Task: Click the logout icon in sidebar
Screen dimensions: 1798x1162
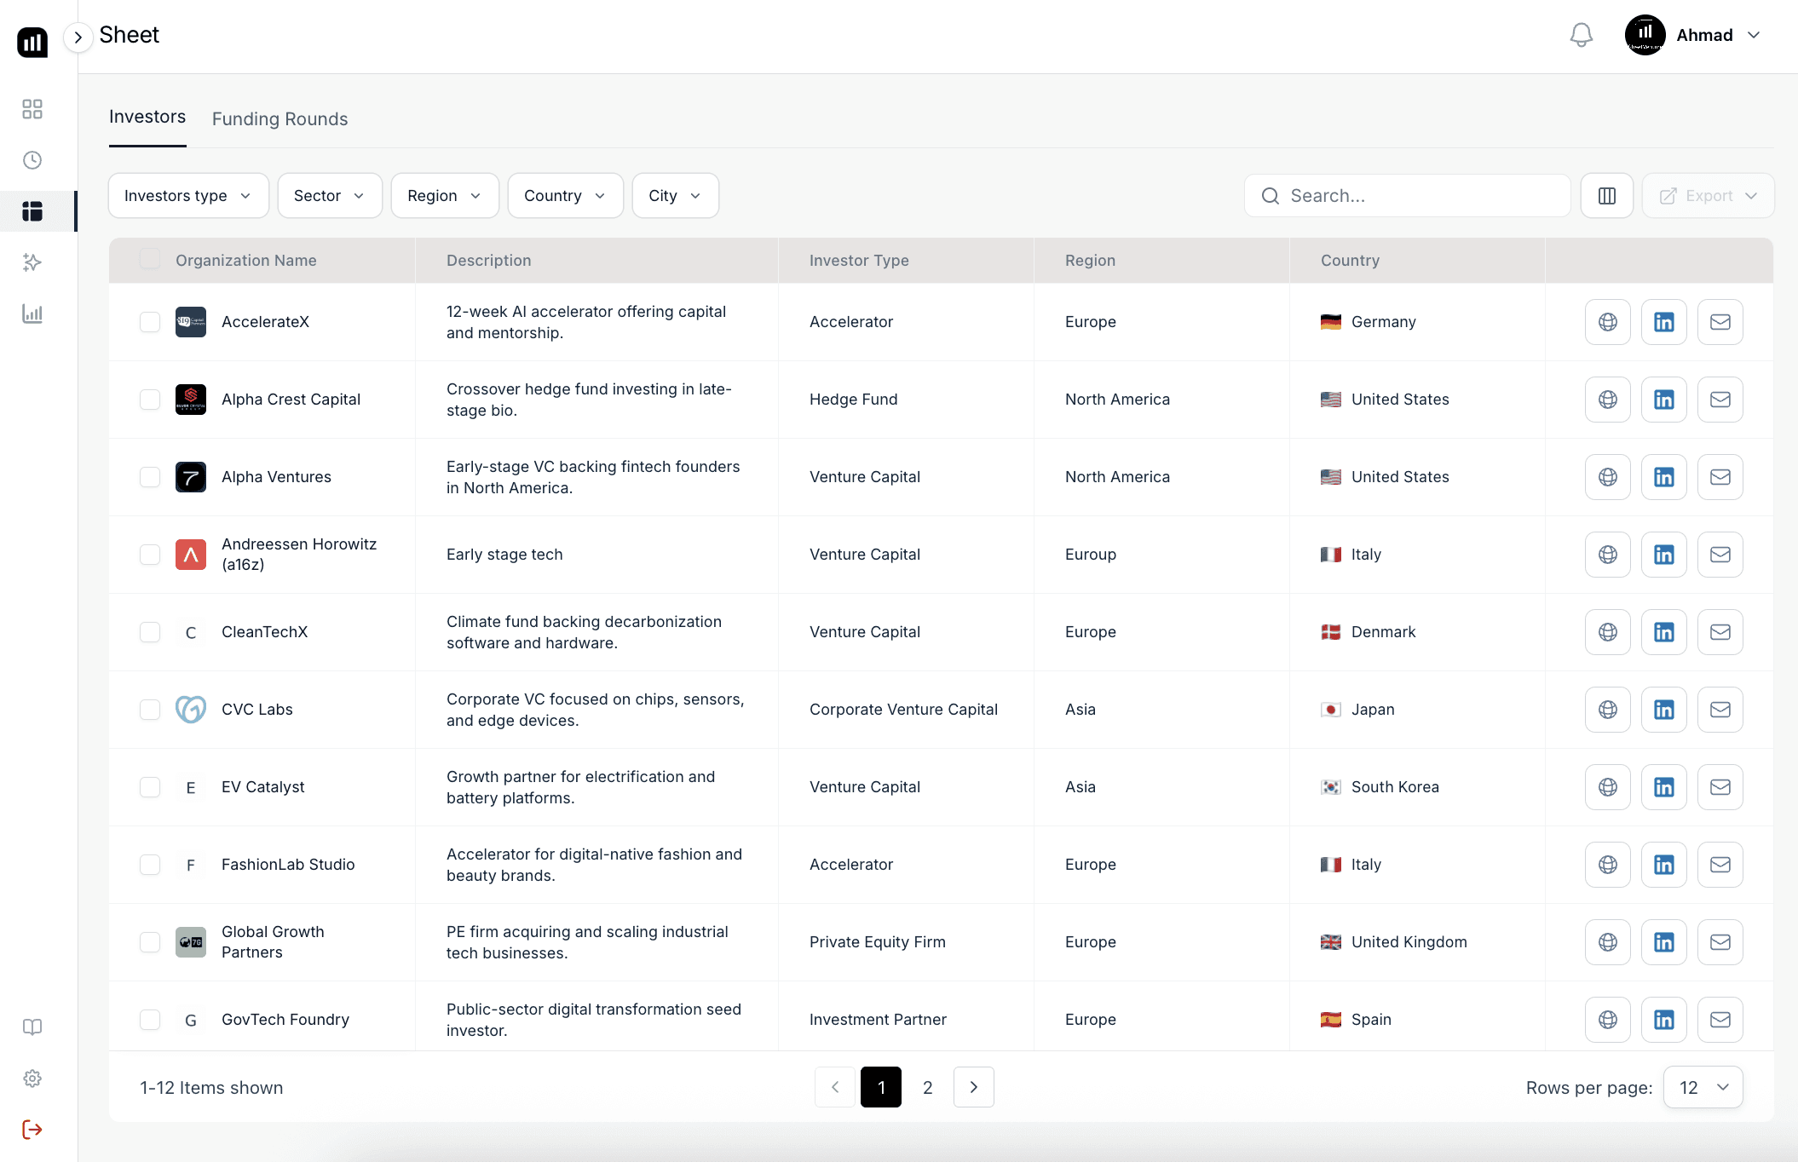Action: coord(32,1130)
